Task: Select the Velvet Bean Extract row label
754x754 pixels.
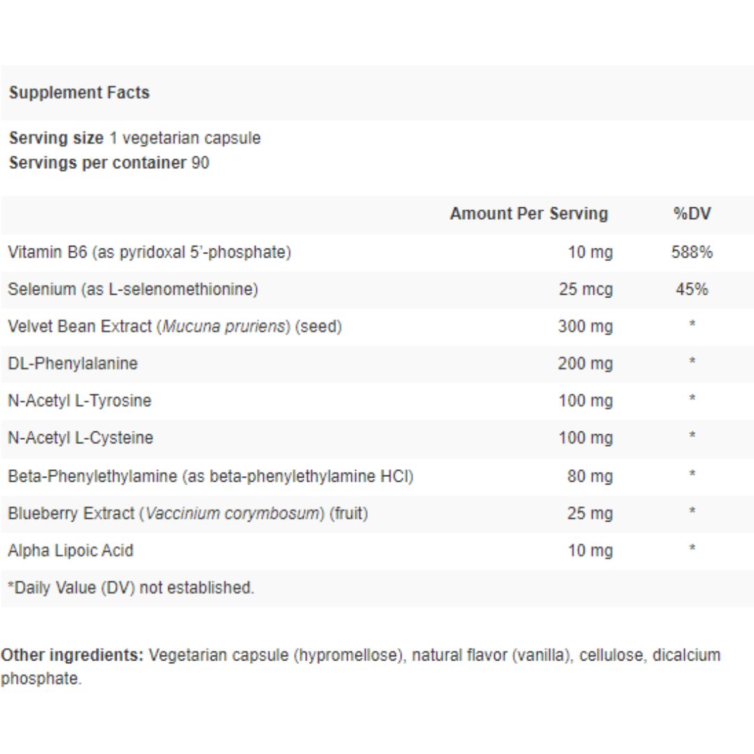Action: (x=175, y=326)
